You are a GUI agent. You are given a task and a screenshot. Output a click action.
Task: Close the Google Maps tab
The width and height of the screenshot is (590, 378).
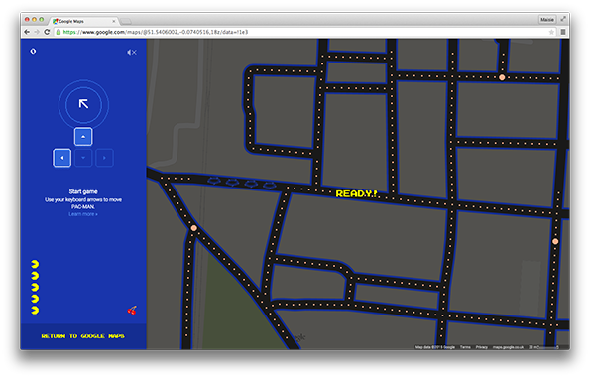click(114, 21)
